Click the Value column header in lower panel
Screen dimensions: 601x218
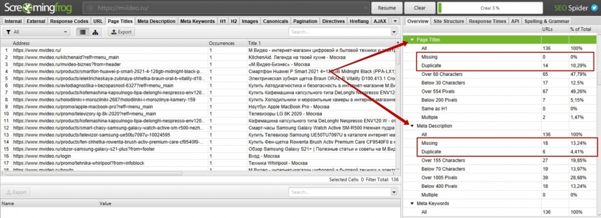[x=249, y=204]
